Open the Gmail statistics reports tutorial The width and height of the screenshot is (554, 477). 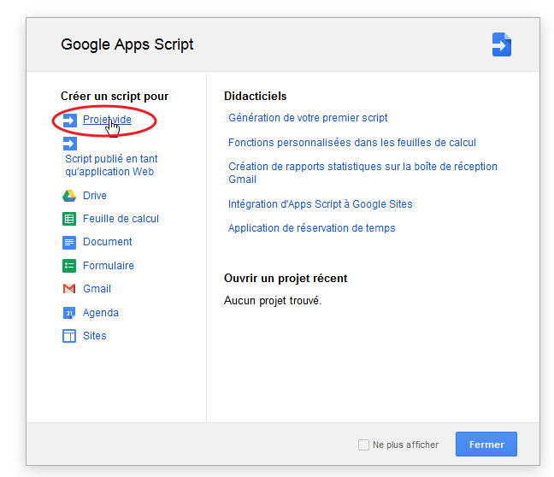[x=362, y=173]
